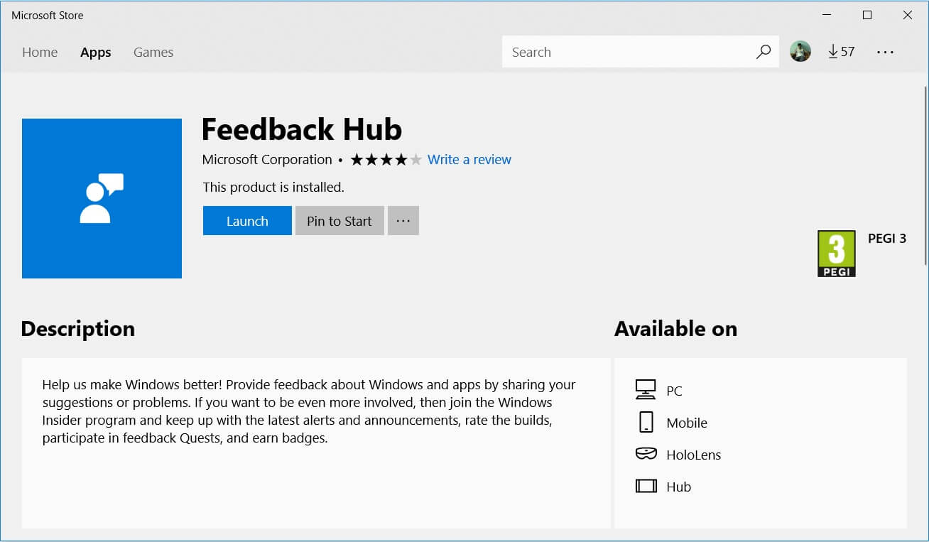Select the Apps tab

coord(95,52)
